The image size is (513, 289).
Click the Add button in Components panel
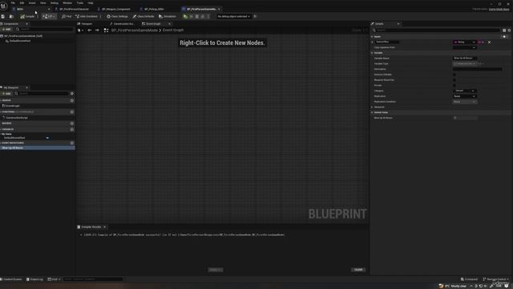click(x=6, y=30)
